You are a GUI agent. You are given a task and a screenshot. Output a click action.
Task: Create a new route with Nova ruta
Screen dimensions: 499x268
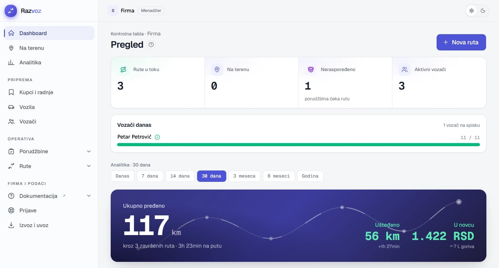click(461, 42)
